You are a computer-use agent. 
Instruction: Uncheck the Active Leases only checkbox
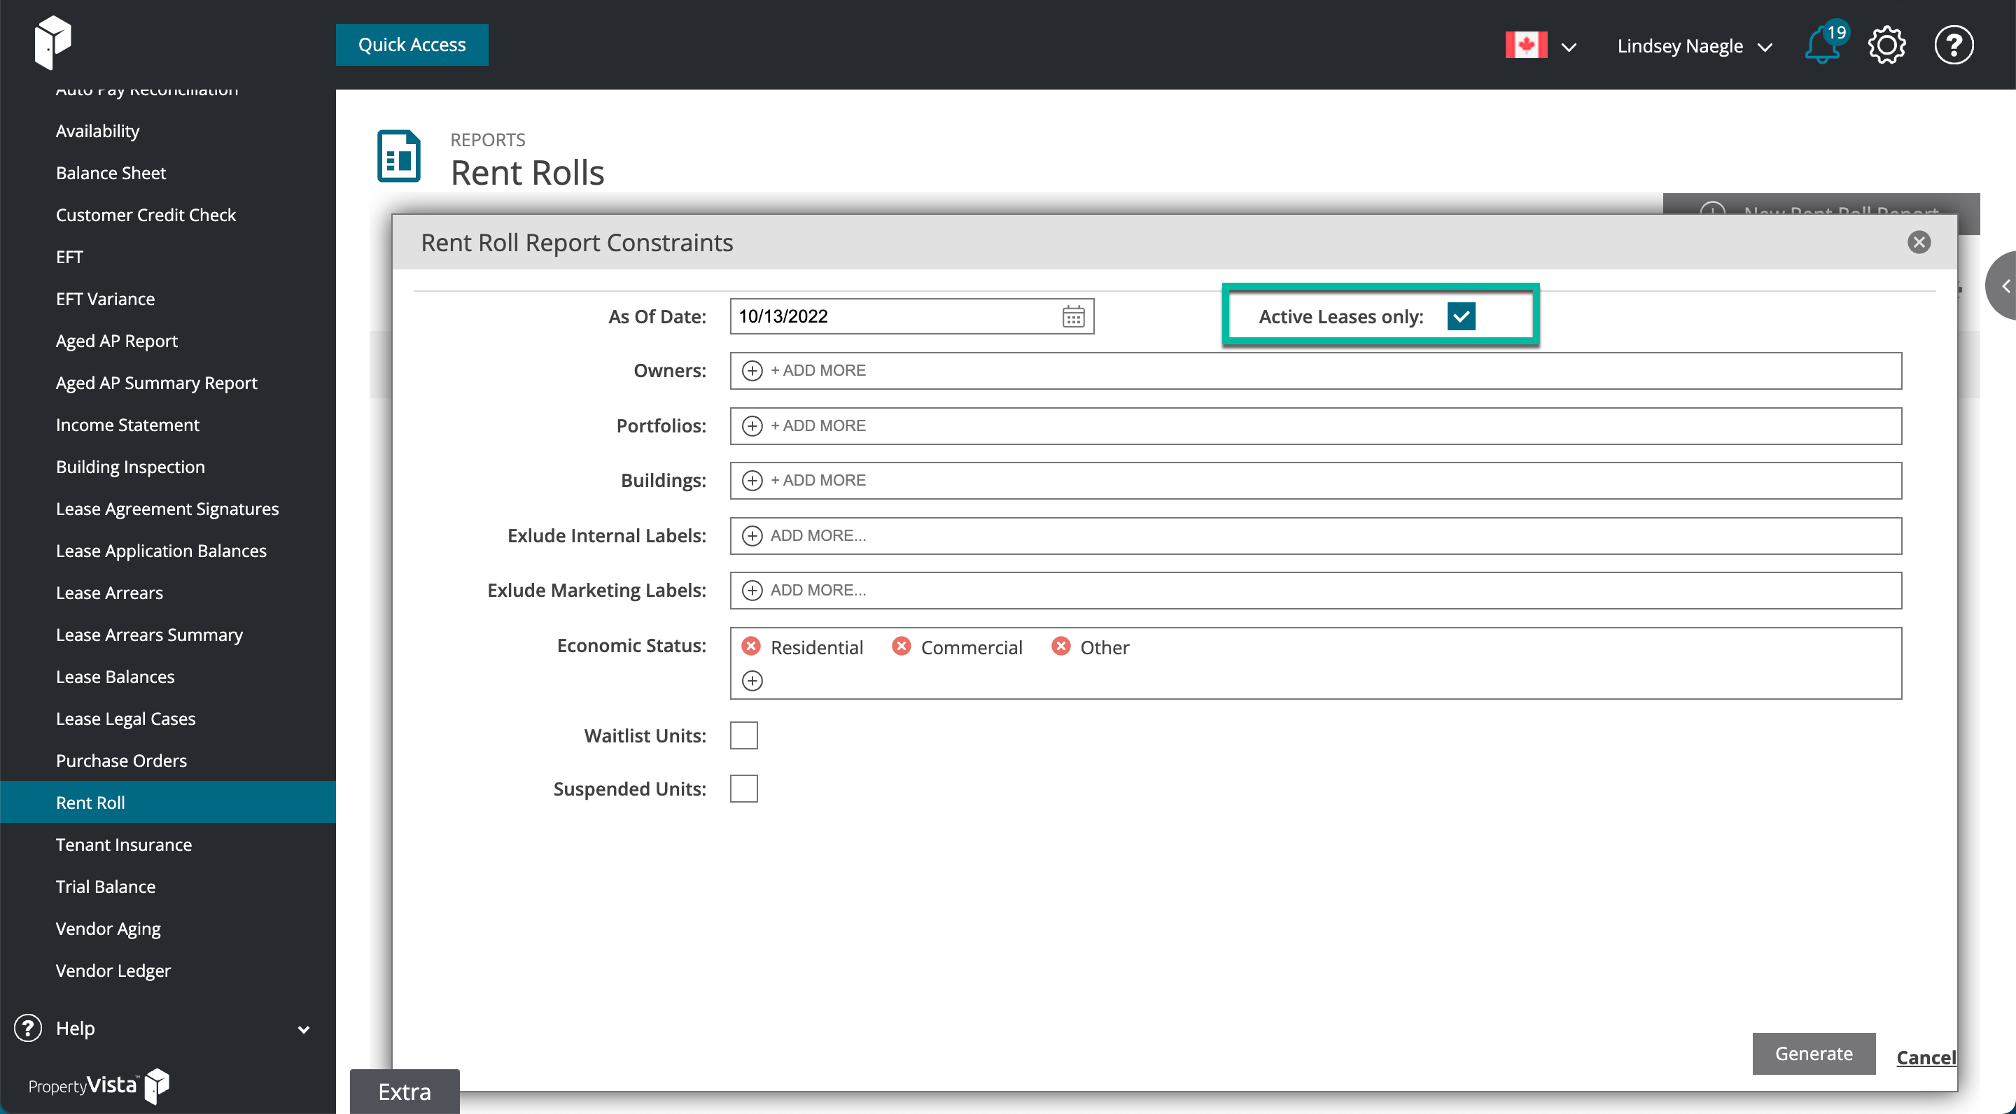click(1461, 316)
